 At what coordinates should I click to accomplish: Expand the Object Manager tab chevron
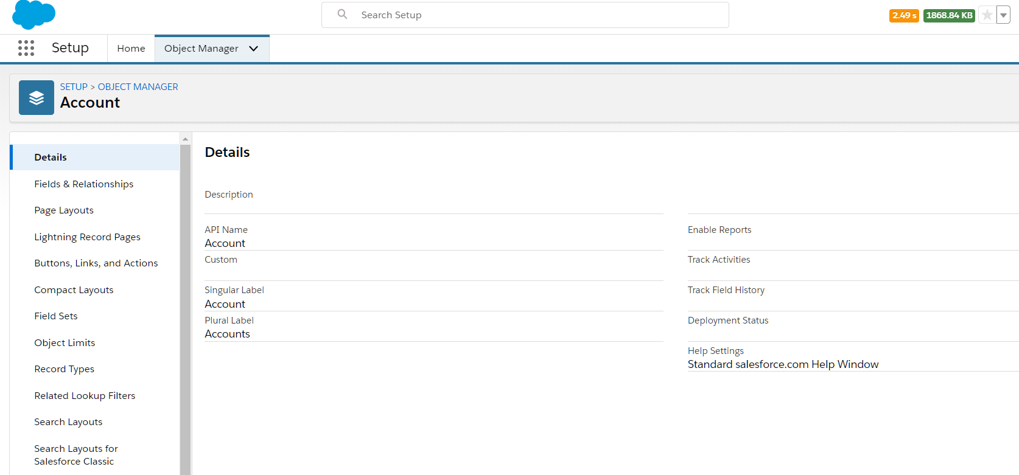click(x=254, y=49)
